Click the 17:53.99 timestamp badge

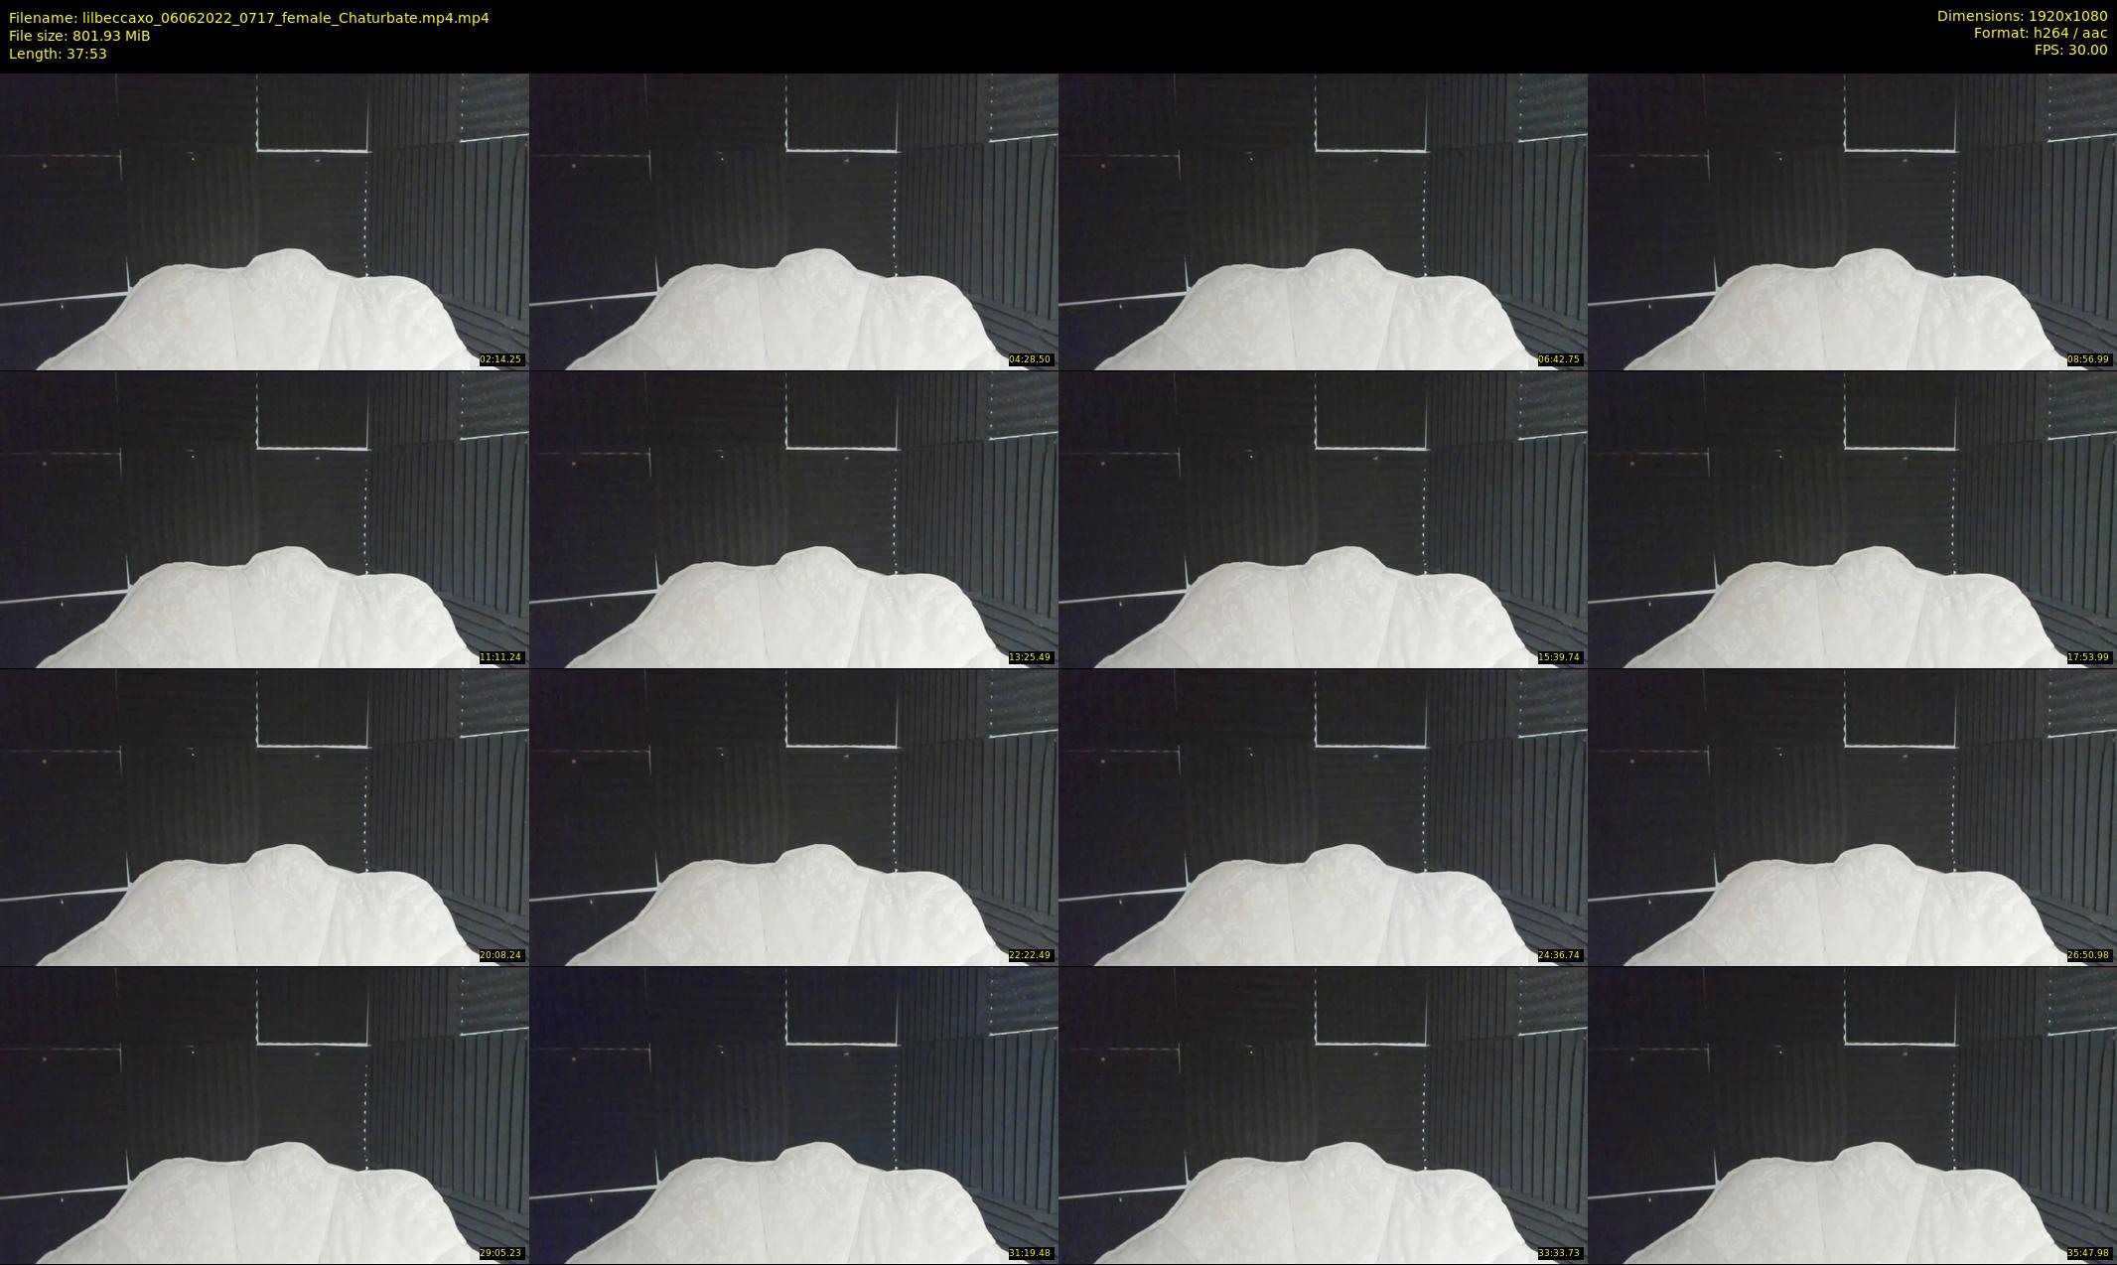2088,657
